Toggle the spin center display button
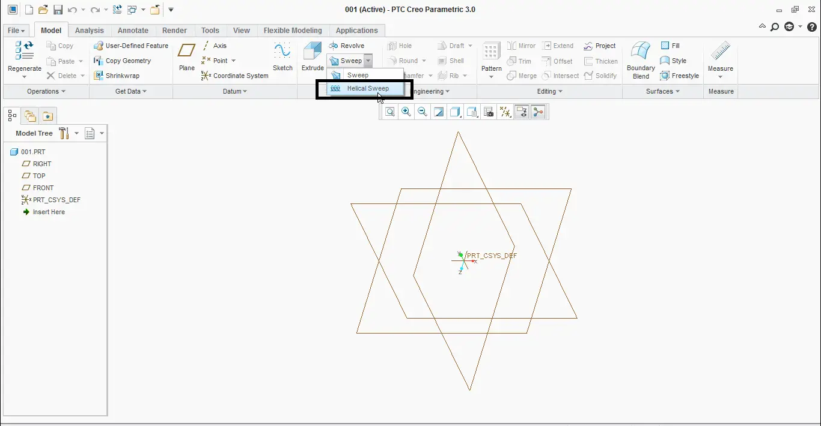821x426 pixels. [538, 112]
